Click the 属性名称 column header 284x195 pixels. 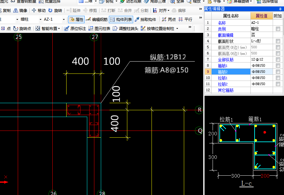231,16
